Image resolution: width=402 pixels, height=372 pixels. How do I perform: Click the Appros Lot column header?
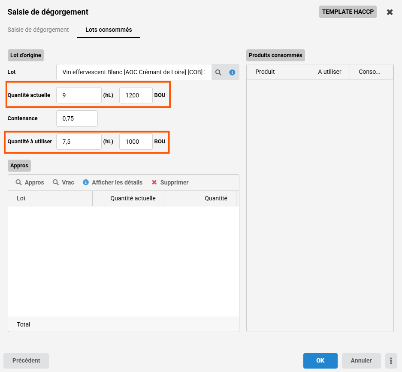coord(50,198)
